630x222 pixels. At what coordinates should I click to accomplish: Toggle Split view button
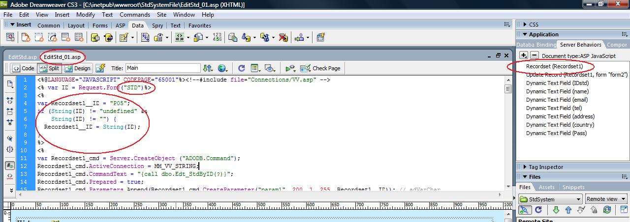click(49, 68)
